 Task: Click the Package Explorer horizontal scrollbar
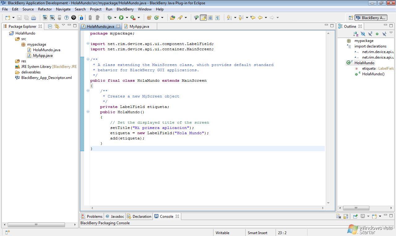click(x=36, y=225)
